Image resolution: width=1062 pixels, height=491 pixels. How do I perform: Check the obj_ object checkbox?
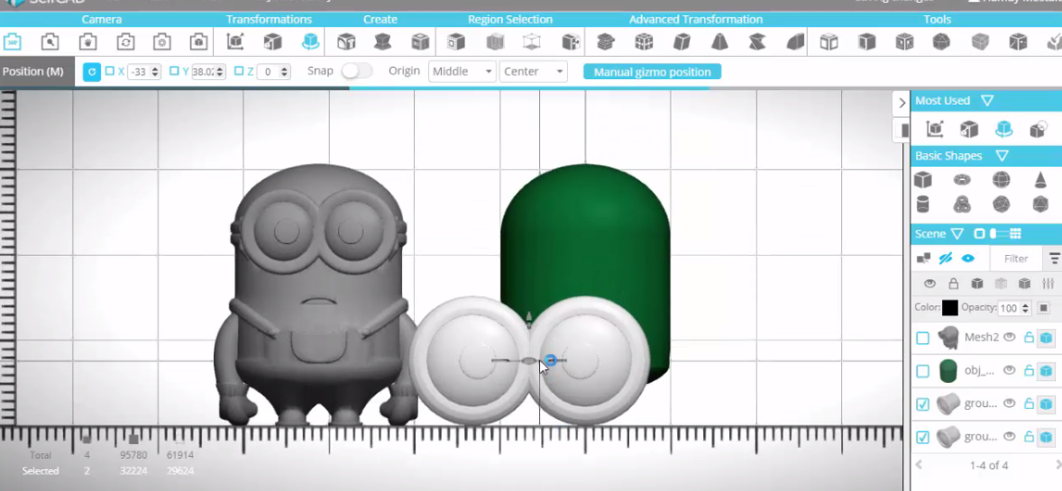pos(922,371)
